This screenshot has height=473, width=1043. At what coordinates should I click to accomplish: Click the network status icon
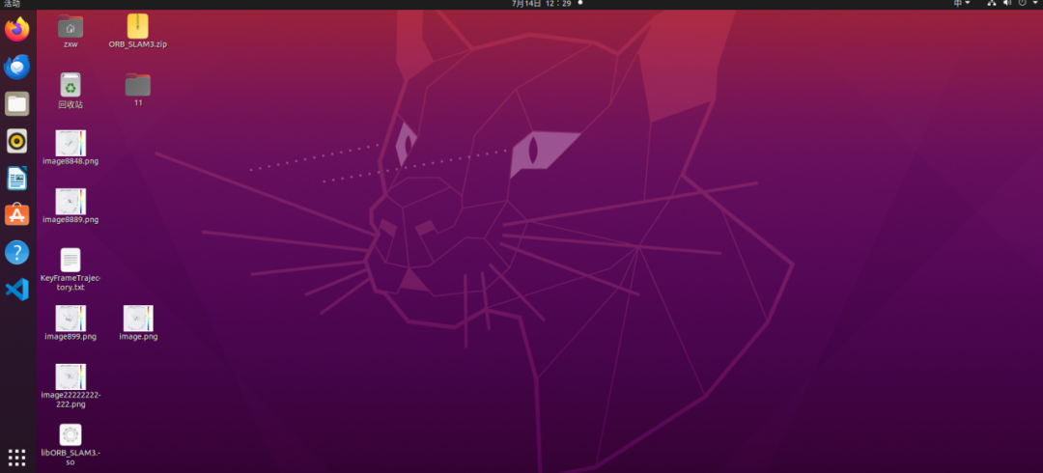992,4
